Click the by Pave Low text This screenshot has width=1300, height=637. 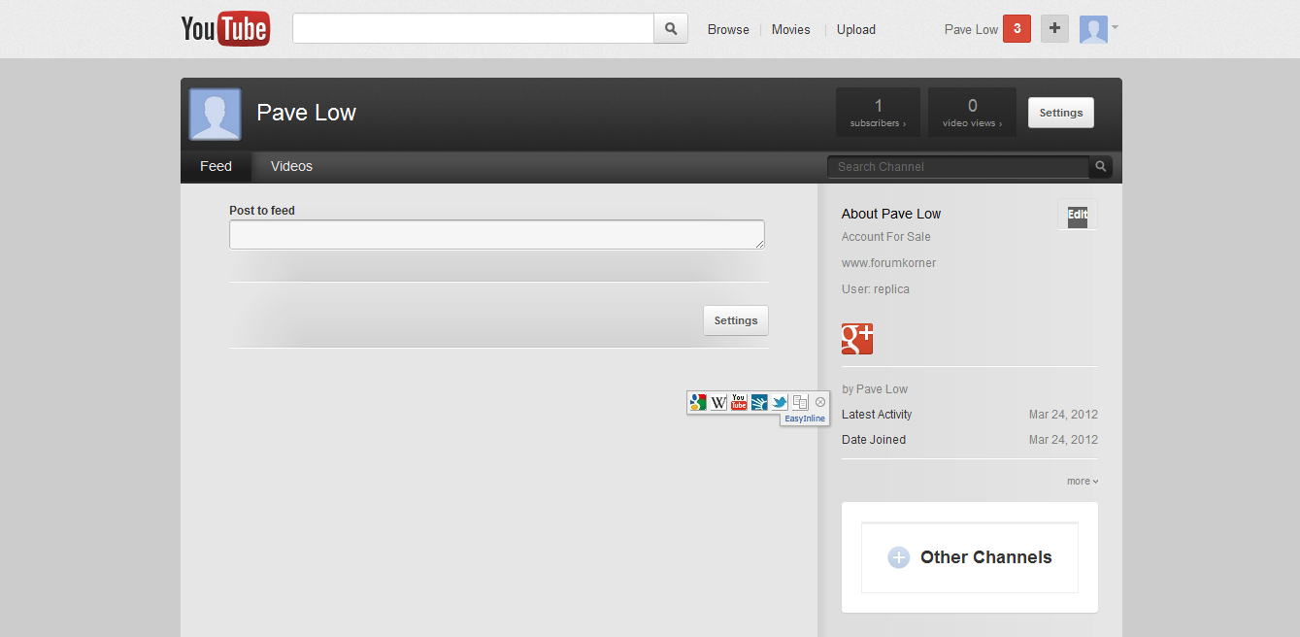pyautogui.click(x=875, y=389)
